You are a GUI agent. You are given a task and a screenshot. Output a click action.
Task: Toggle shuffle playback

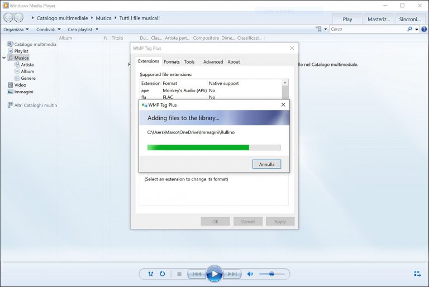coord(150,274)
